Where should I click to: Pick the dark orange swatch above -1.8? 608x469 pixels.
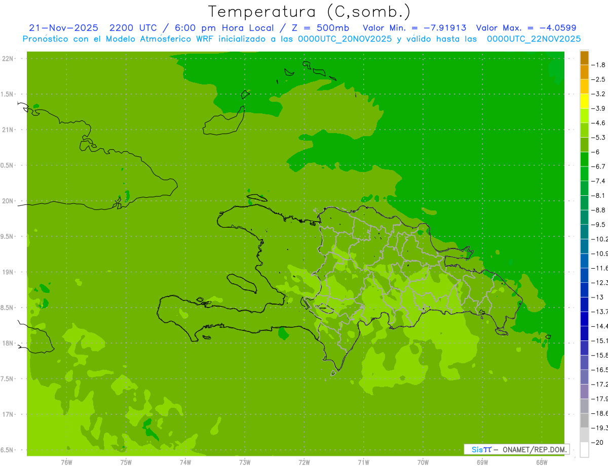point(584,58)
